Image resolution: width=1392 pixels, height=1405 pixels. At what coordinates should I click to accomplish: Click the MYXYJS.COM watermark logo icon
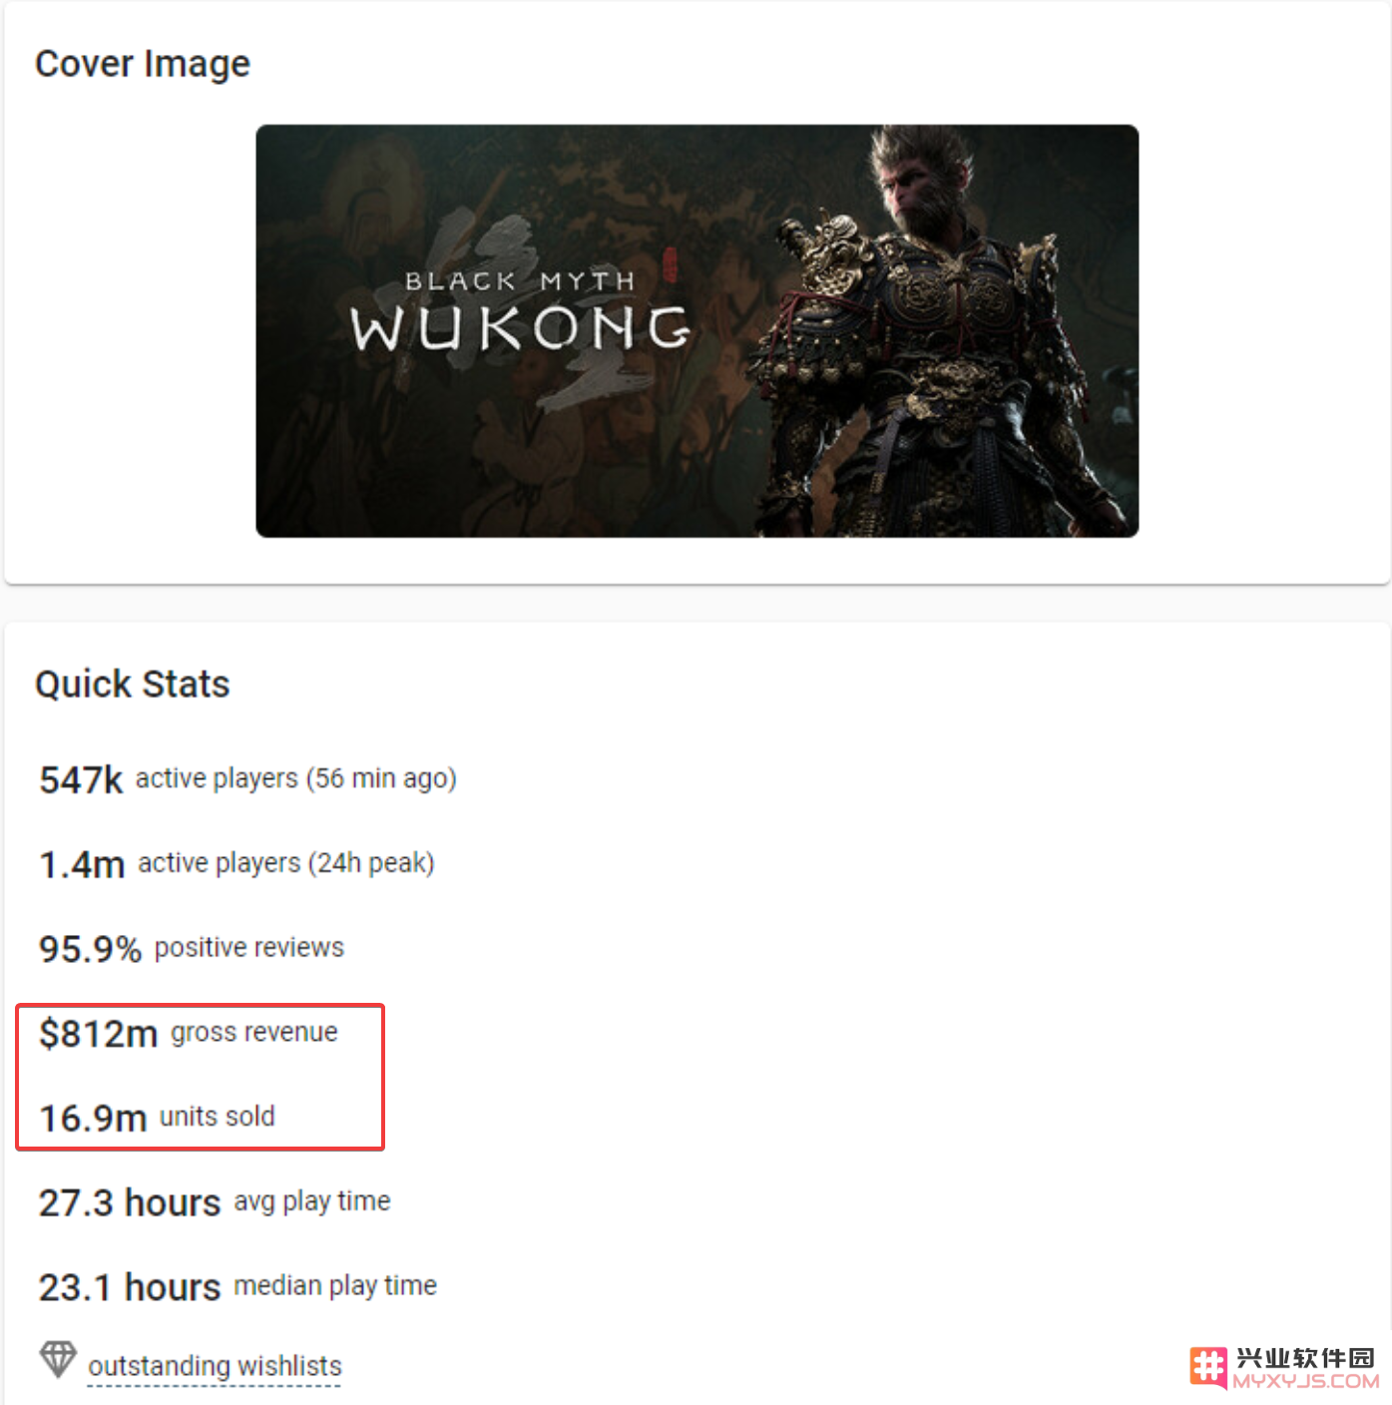point(1208,1367)
